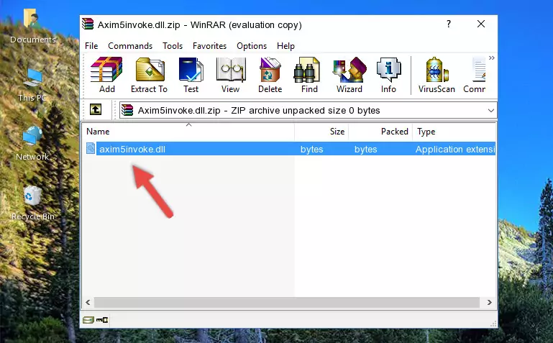Sort by Packed column header

point(380,132)
